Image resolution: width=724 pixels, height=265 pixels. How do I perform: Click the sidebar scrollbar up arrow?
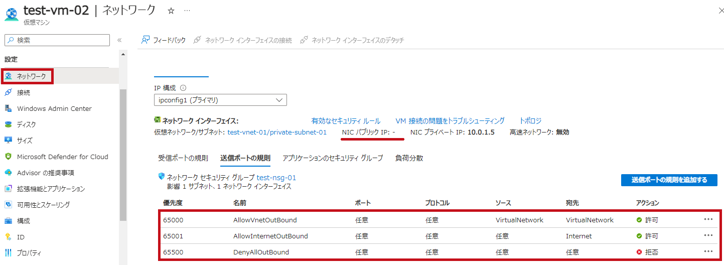(123, 53)
